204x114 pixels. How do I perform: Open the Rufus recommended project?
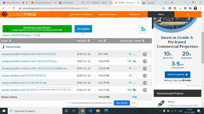pos(171,102)
